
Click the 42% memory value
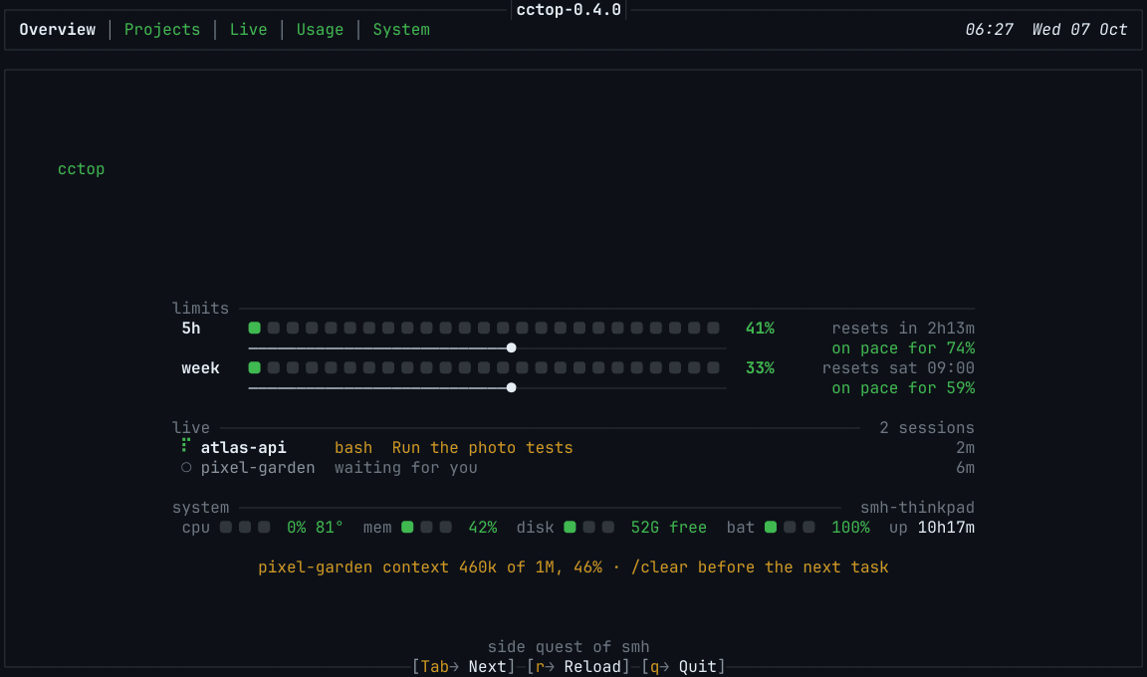(482, 527)
